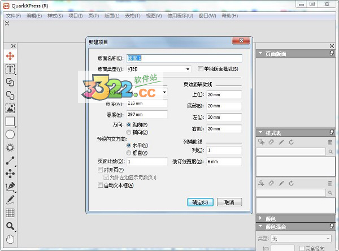Select the Picture Content tool
The image size is (339, 251).
[x=10, y=108]
